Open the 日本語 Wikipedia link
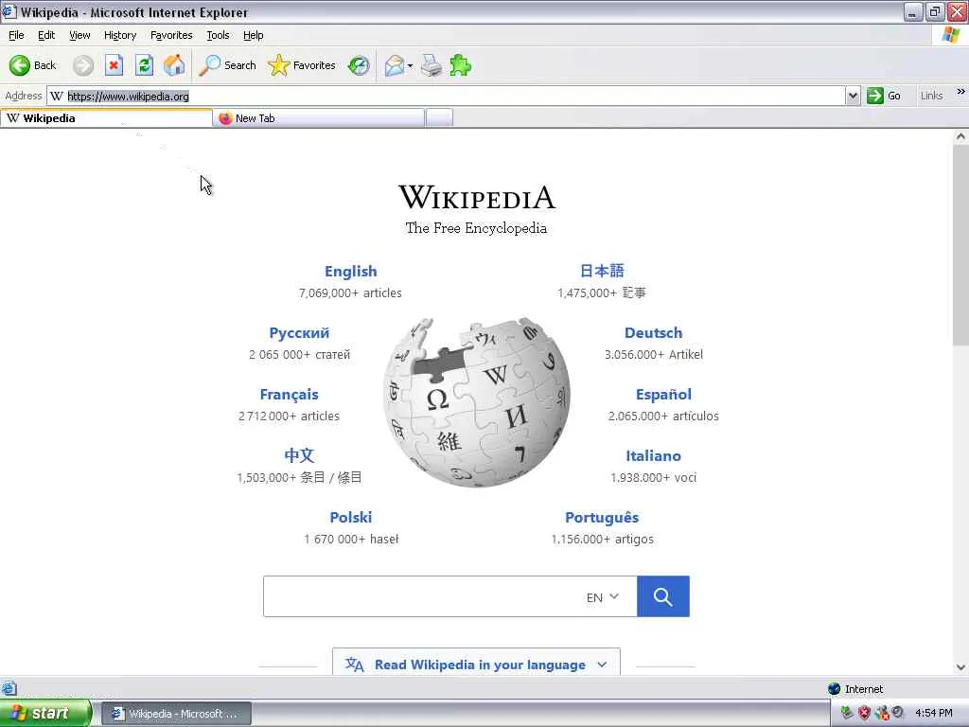 click(x=602, y=271)
